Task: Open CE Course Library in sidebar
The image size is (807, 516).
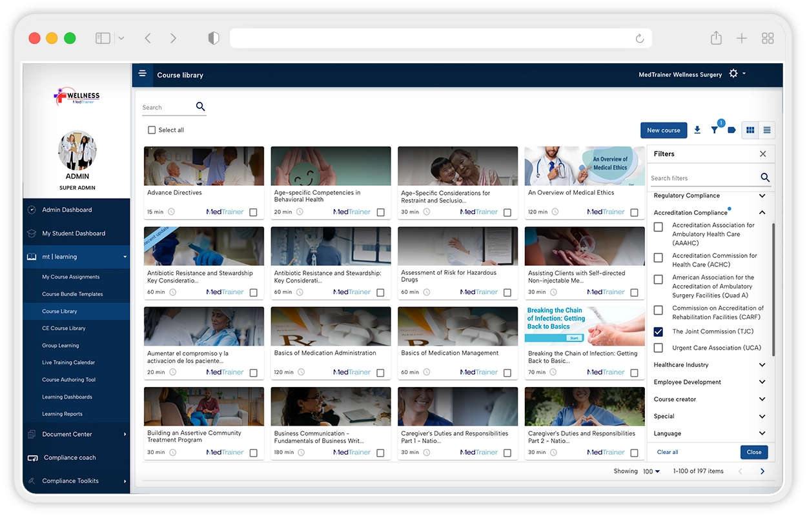Action: 64,328
